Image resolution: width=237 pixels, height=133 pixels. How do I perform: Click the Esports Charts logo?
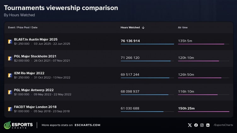[x=18, y=125]
